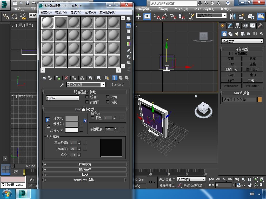266x199 pixels.
Task: Select the second material sample sphere slot
Action: (61, 23)
